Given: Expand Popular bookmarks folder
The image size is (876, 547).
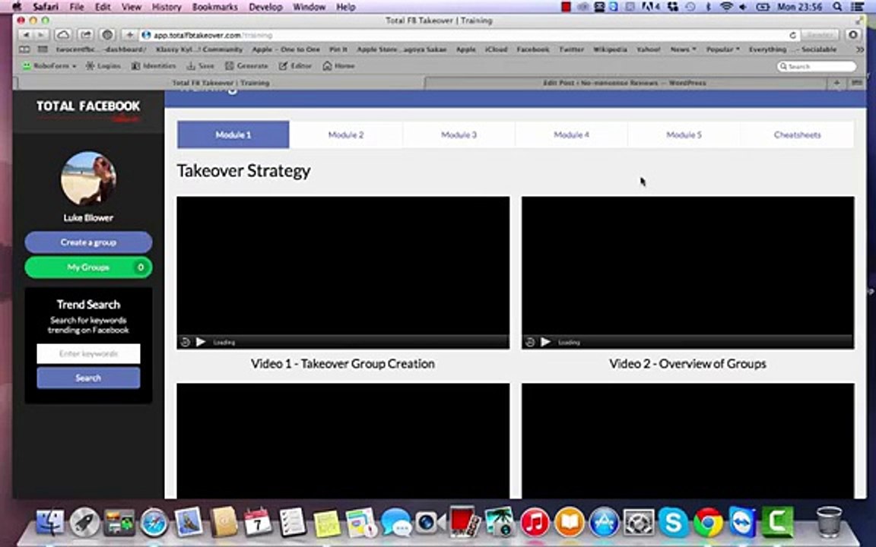Looking at the screenshot, I should pyautogui.click(x=722, y=49).
